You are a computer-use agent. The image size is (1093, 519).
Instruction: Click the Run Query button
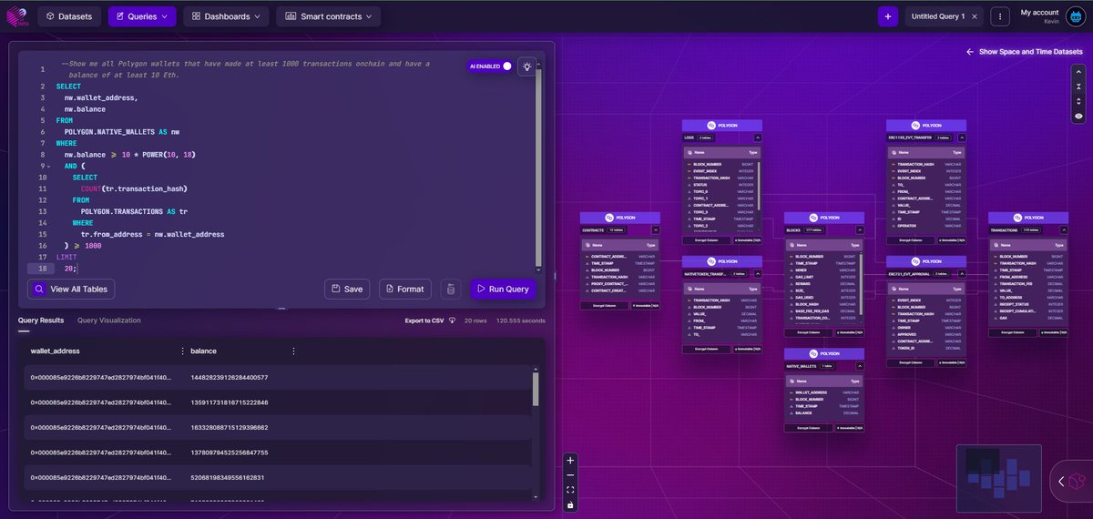pos(503,289)
